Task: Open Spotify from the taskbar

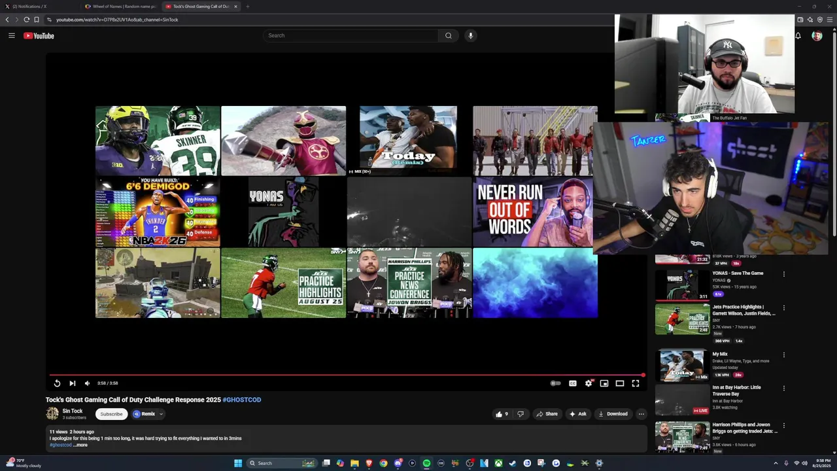Action: coord(426,463)
